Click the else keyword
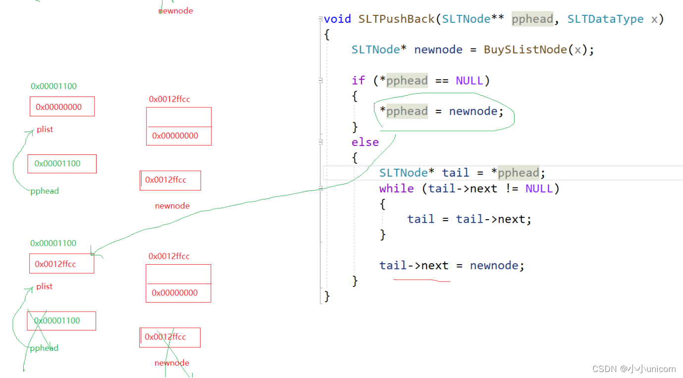Image resolution: width=683 pixels, height=378 pixels. [x=365, y=142]
